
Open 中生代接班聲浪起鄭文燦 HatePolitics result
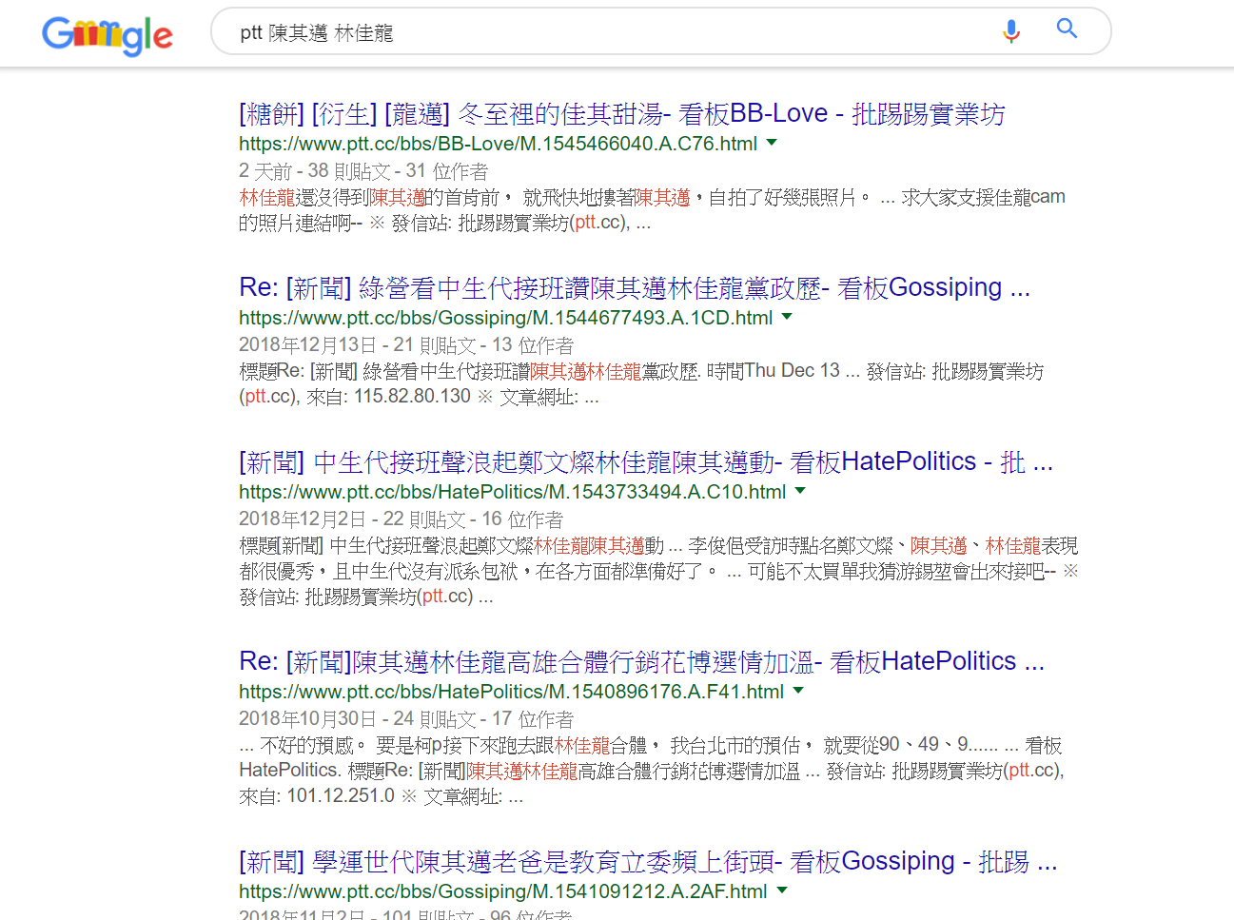click(646, 462)
